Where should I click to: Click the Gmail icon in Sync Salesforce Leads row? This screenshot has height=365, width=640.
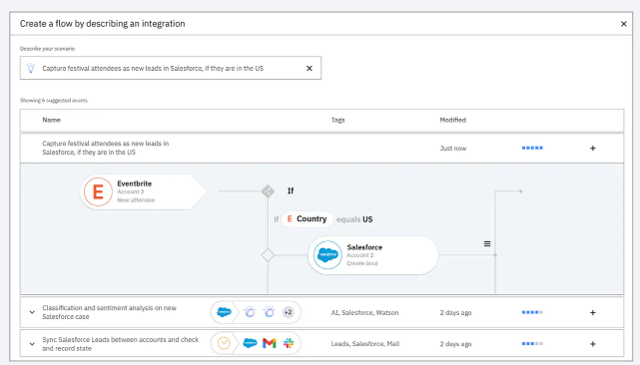tap(270, 343)
